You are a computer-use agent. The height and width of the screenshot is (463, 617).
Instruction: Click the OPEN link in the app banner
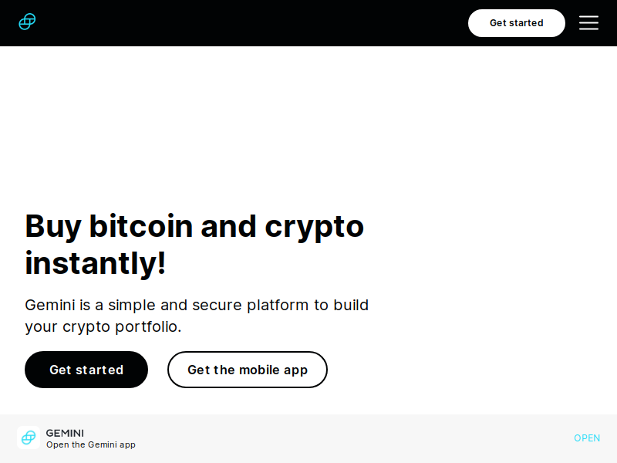(587, 438)
